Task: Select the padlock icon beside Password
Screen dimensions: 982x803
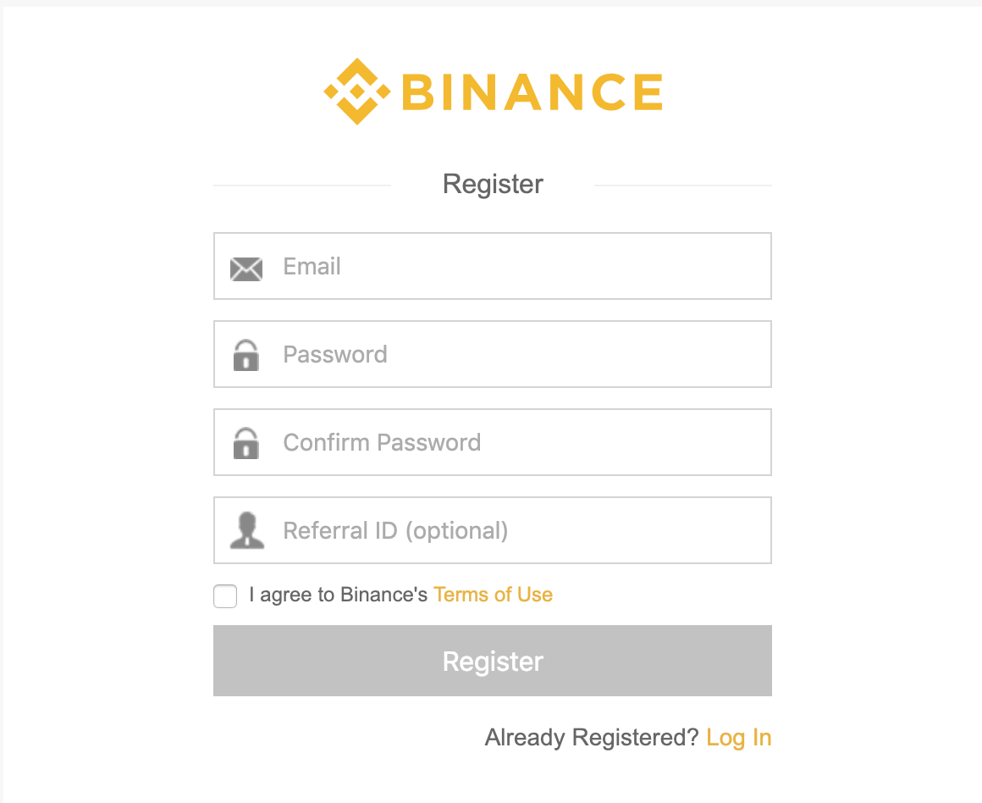Action: [x=246, y=354]
